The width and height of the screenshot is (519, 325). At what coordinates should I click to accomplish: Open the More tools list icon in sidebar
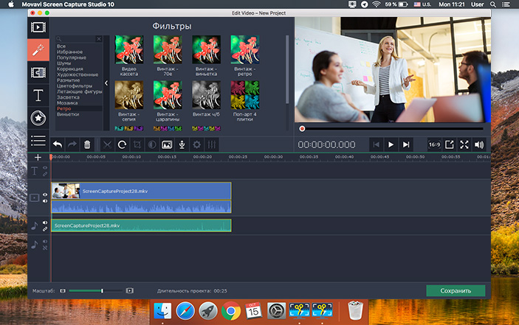click(x=38, y=141)
